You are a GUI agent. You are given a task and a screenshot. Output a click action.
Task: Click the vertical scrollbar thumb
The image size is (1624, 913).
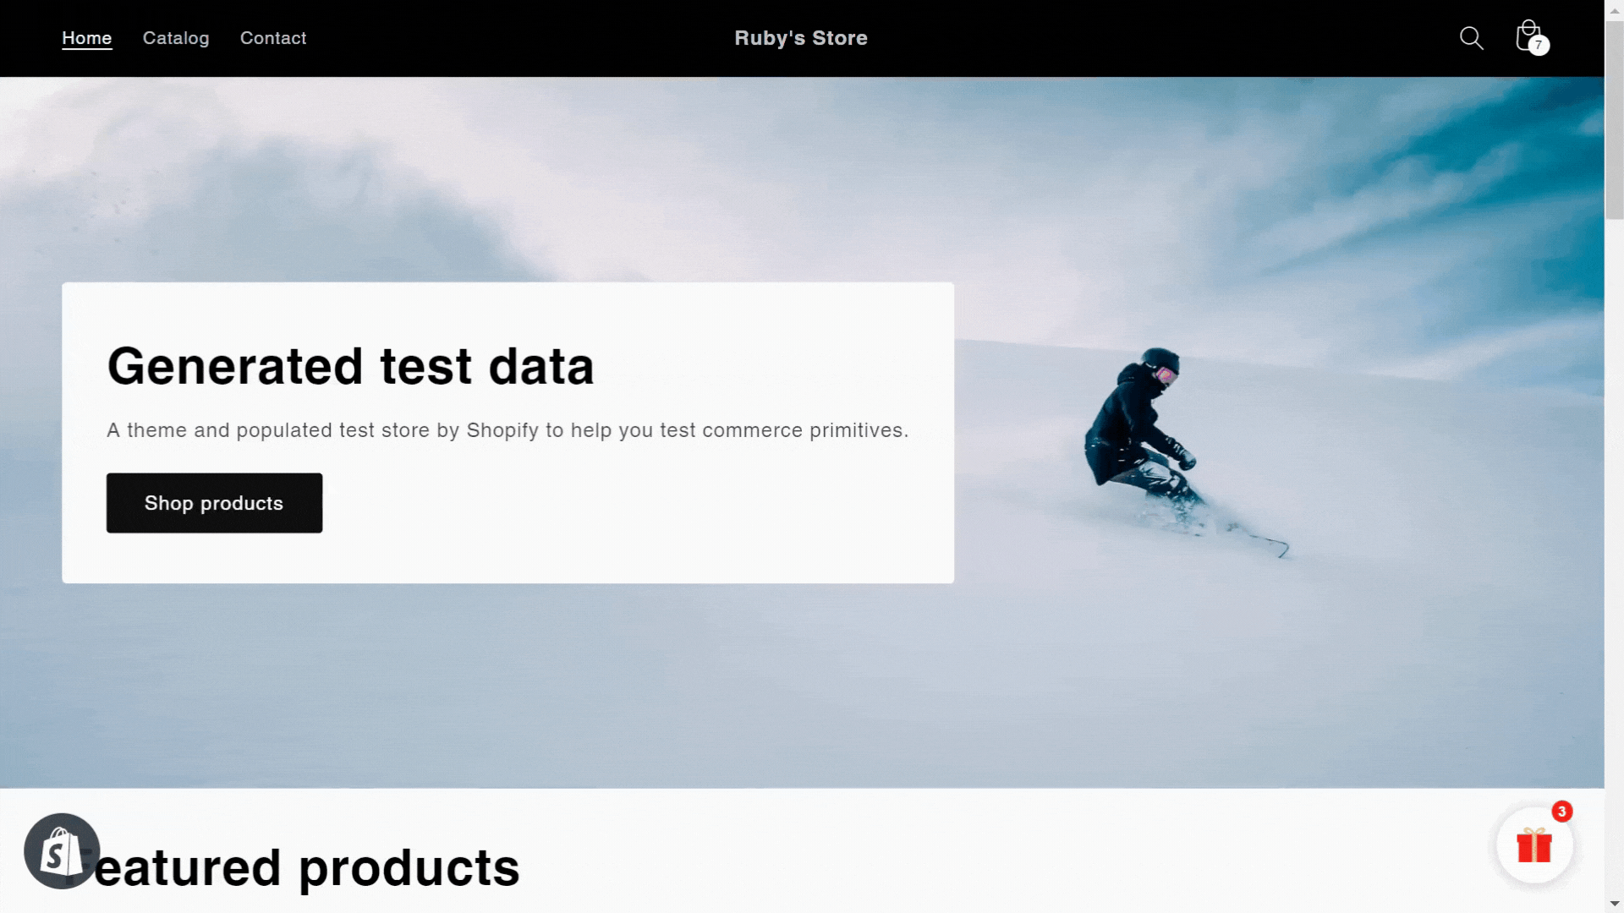[x=1614, y=118]
